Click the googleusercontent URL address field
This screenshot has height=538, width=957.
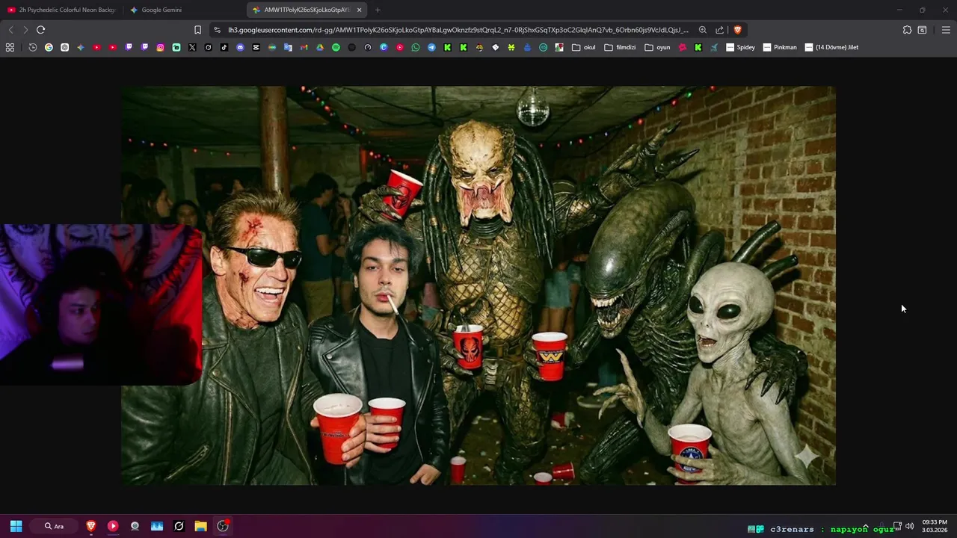pyautogui.click(x=458, y=30)
